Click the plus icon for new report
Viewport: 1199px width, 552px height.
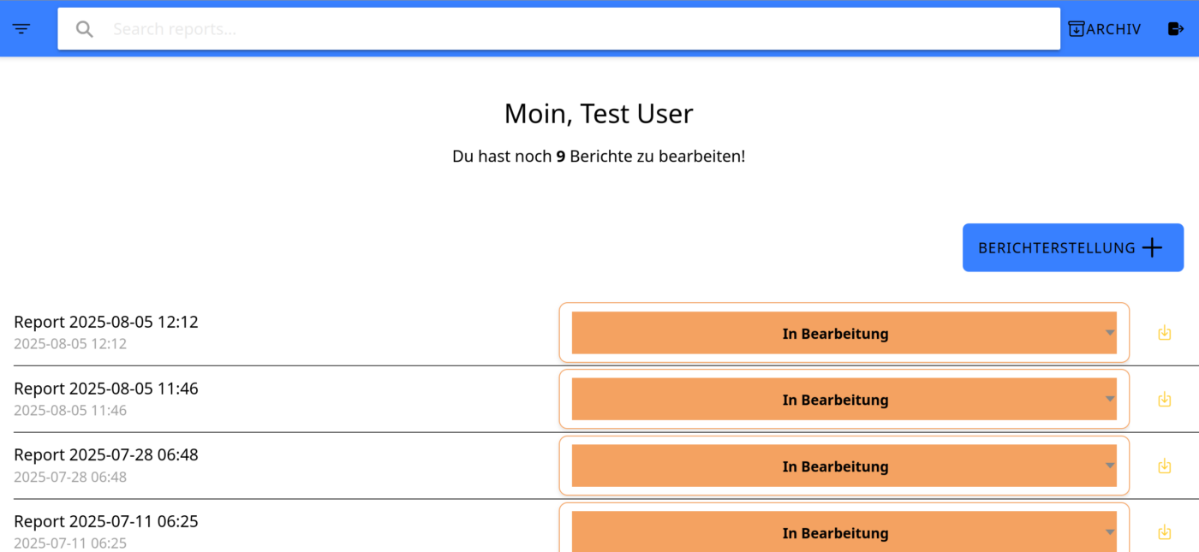coord(1153,248)
